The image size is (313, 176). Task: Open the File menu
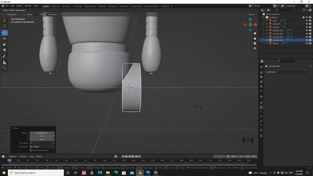coord(7,6)
